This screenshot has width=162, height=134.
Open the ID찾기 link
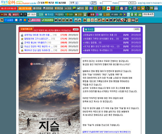click(x=149, y=3)
